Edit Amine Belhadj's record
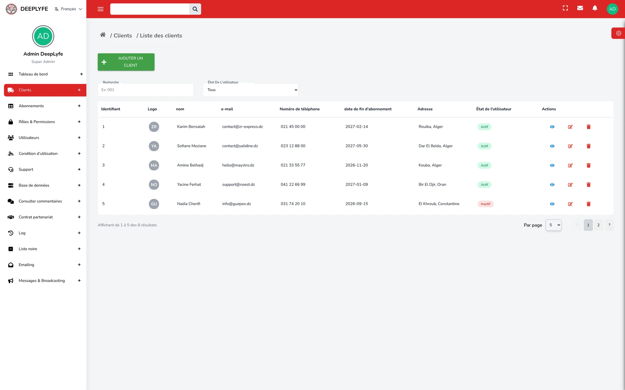Image resolution: width=625 pixels, height=390 pixels. [570, 165]
